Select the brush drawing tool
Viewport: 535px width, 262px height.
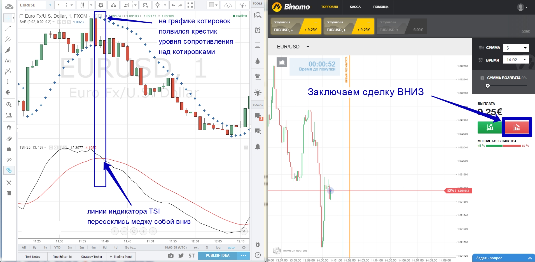(x=8, y=50)
